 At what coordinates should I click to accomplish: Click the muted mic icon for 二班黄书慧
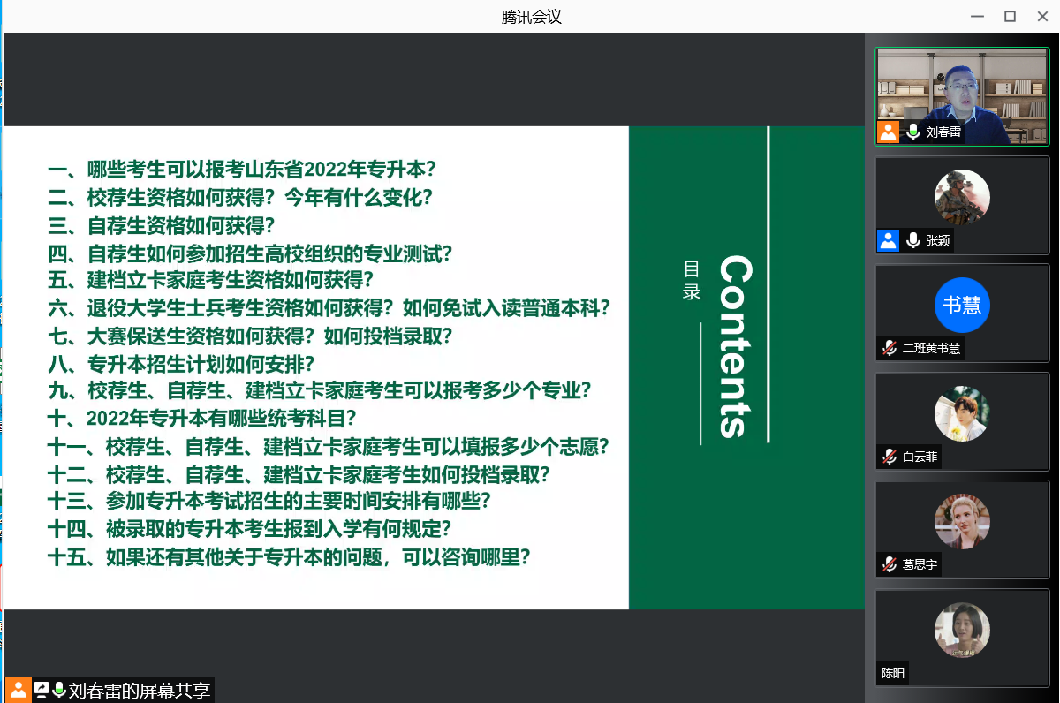tap(889, 348)
